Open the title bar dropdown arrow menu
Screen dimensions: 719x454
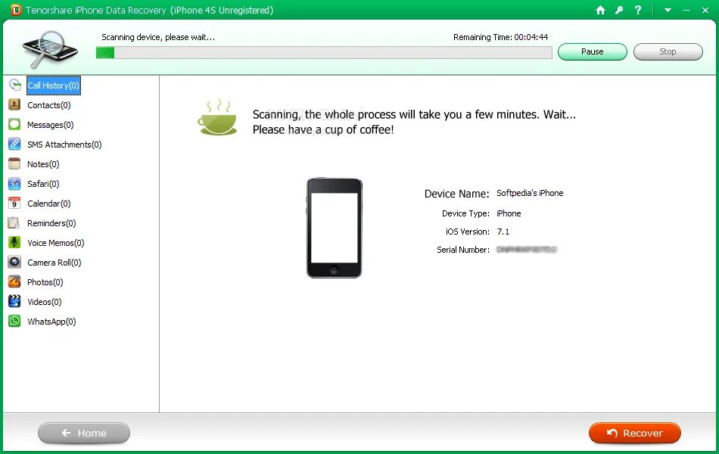pyautogui.click(x=668, y=10)
